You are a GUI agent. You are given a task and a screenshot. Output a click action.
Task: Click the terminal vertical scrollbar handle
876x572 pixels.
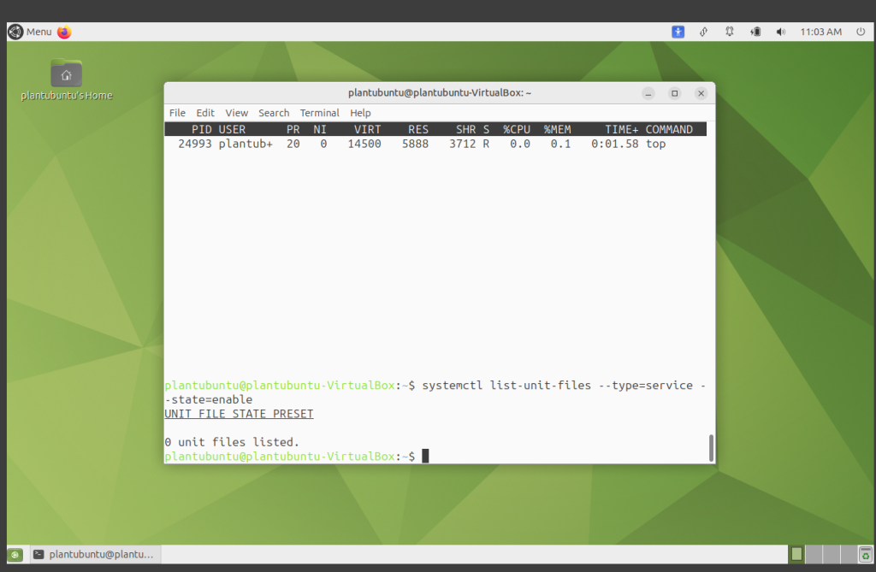tap(710, 447)
